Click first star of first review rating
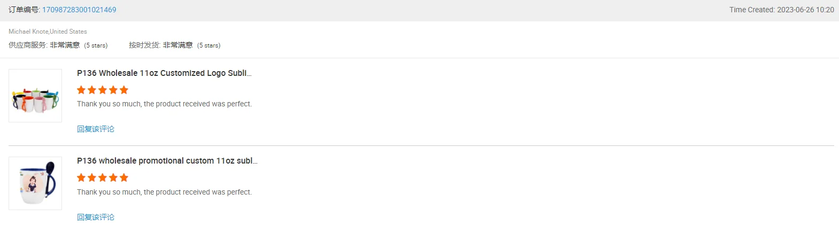The height and width of the screenshot is (232, 839). click(81, 90)
